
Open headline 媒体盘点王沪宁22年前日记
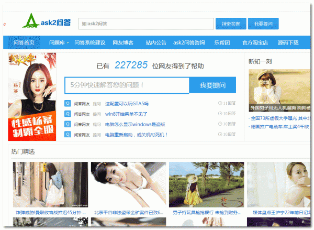point(282,213)
